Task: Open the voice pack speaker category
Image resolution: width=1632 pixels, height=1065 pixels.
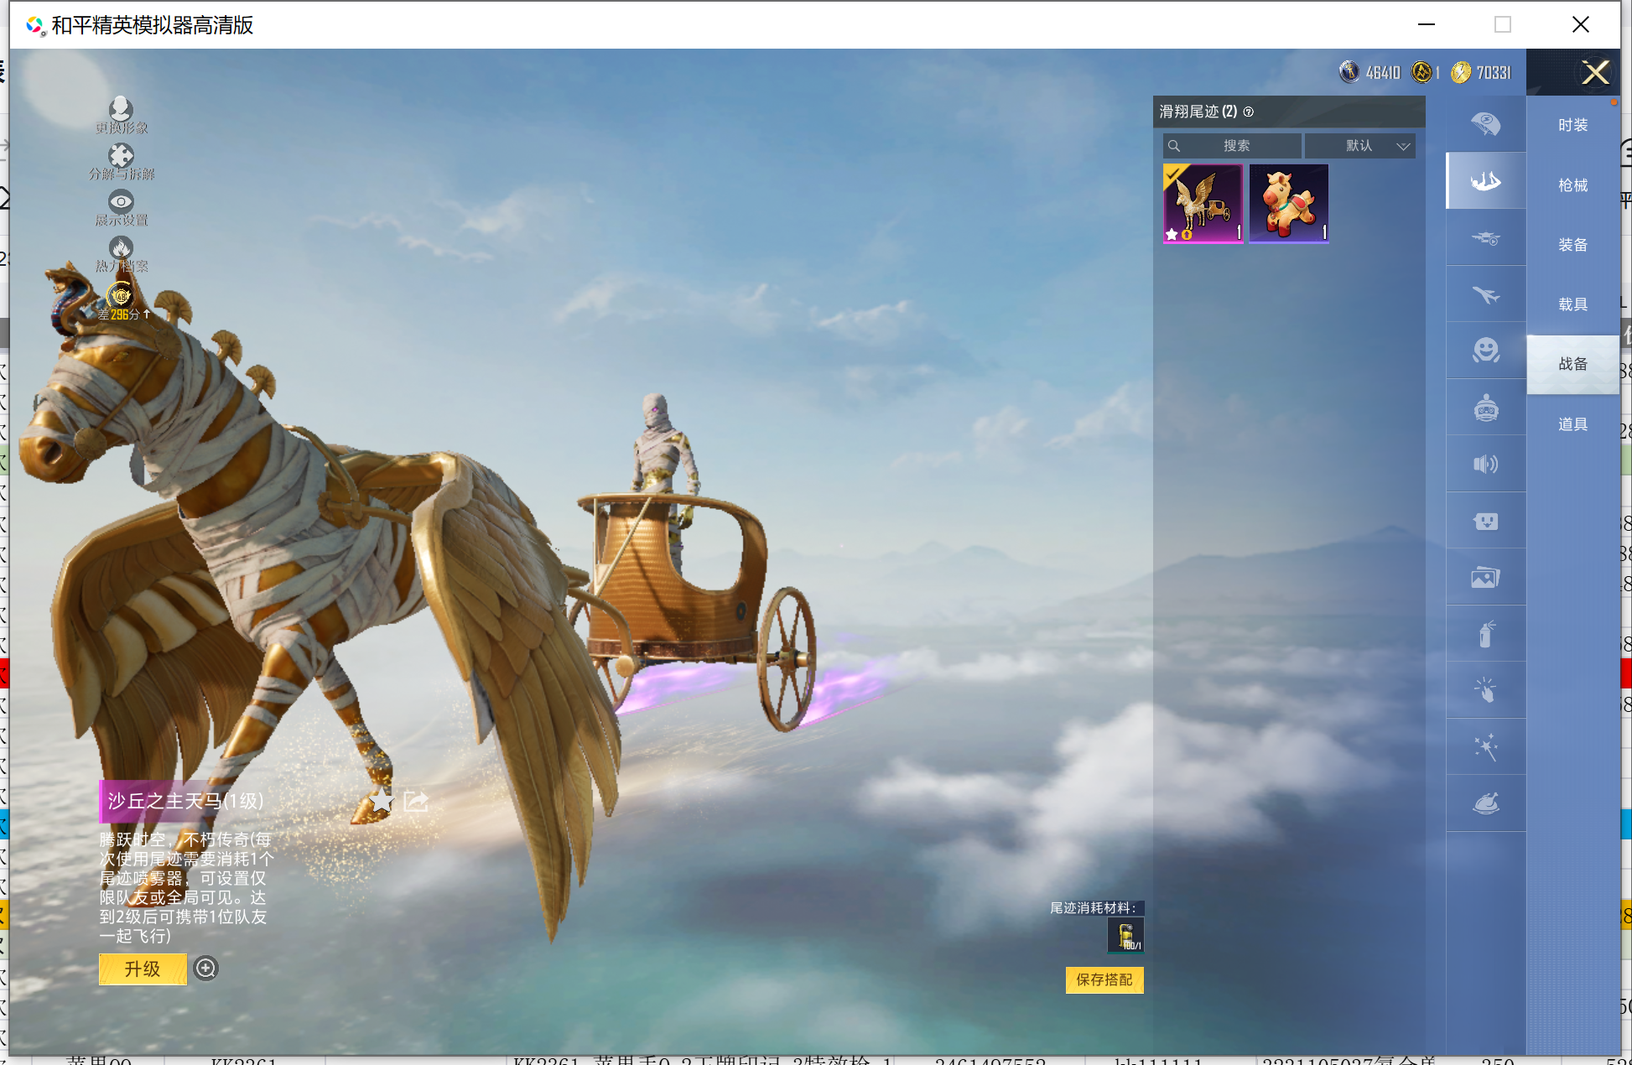Action: pyautogui.click(x=1485, y=464)
